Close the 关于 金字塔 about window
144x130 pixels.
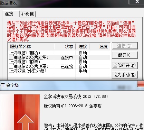coord(141,84)
